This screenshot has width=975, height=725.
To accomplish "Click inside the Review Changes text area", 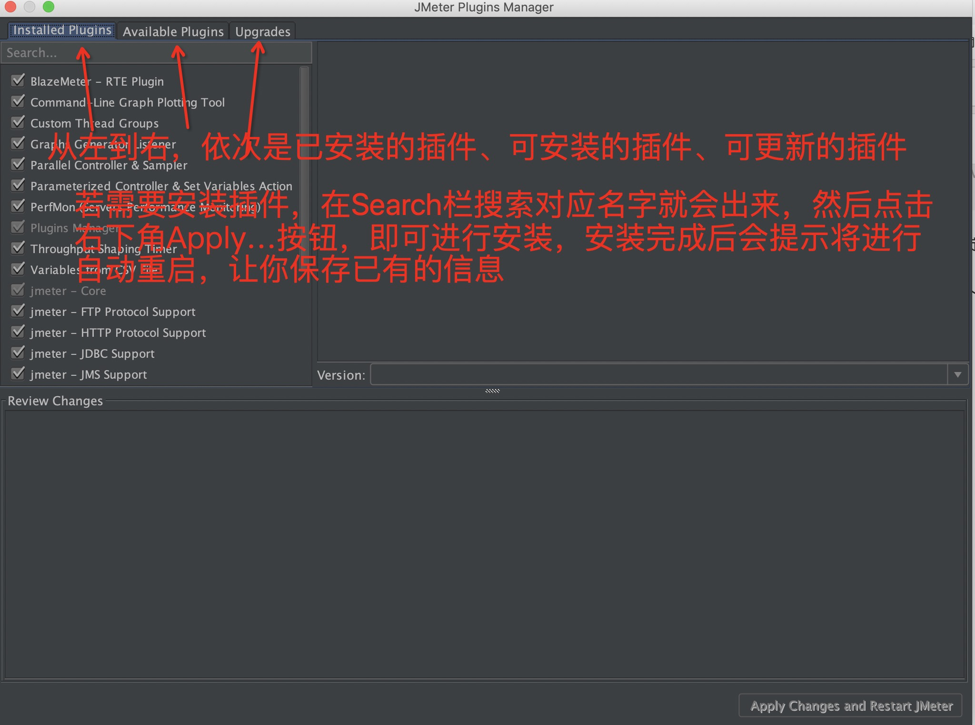I will click(x=485, y=544).
